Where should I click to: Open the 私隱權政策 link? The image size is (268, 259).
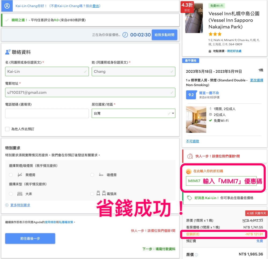(x=66, y=222)
